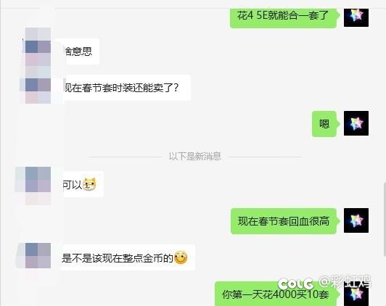Click the doge emoji after "可以"
Screen dimensions: 386x306
coord(89,184)
